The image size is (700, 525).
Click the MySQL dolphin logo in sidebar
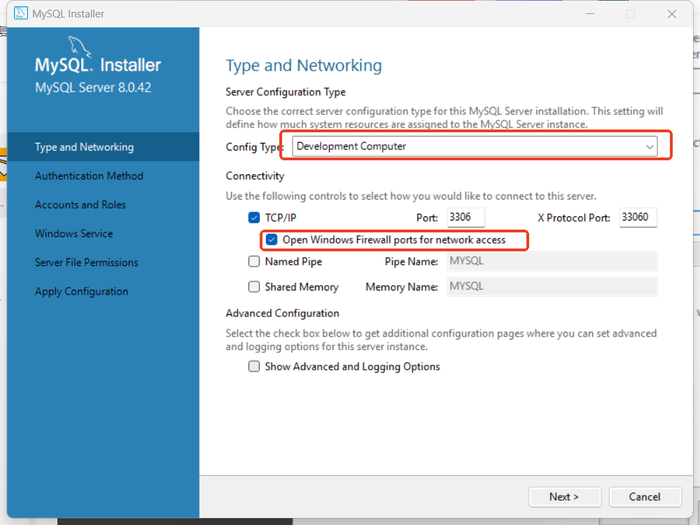coord(80,48)
